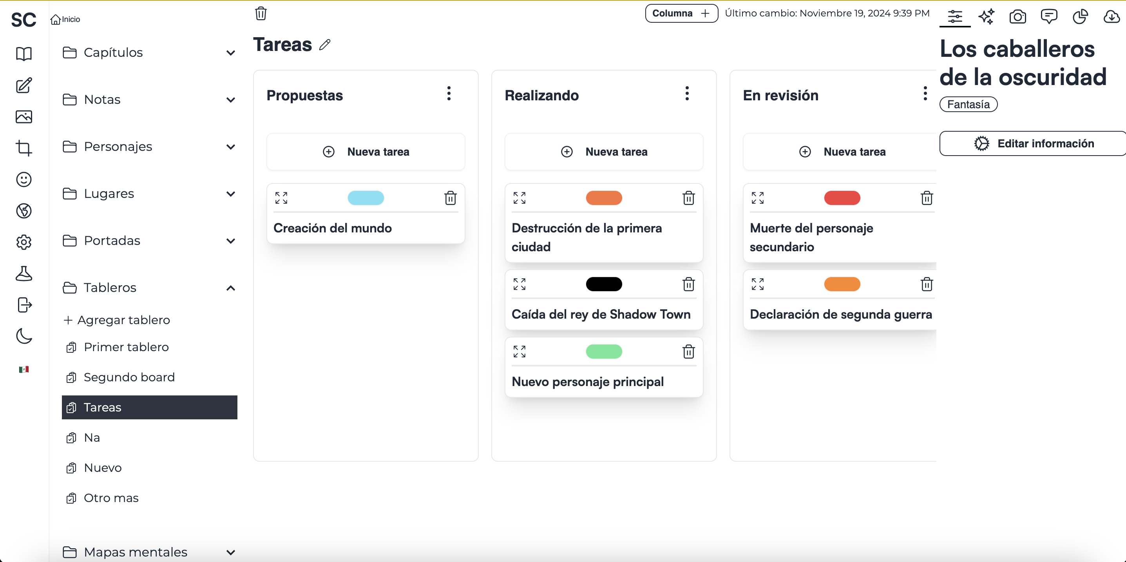The height and width of the screenshot is (562, 1126).
Task: Delete the Nuevo personaje principal task
Action: (x=688, y=352)
